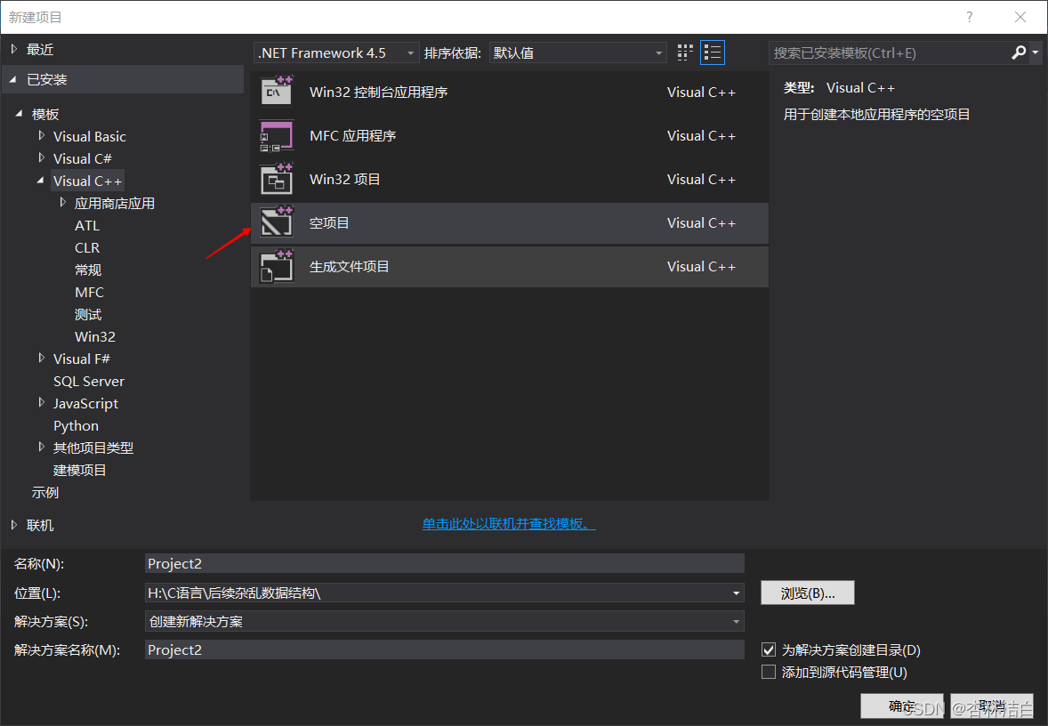Viewport: 1048px width, 726px height.
Task: Select the 生成文件项目 template name
Action: pos(349,267)
